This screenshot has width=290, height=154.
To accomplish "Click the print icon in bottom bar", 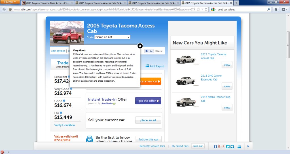I will (239, 146).
